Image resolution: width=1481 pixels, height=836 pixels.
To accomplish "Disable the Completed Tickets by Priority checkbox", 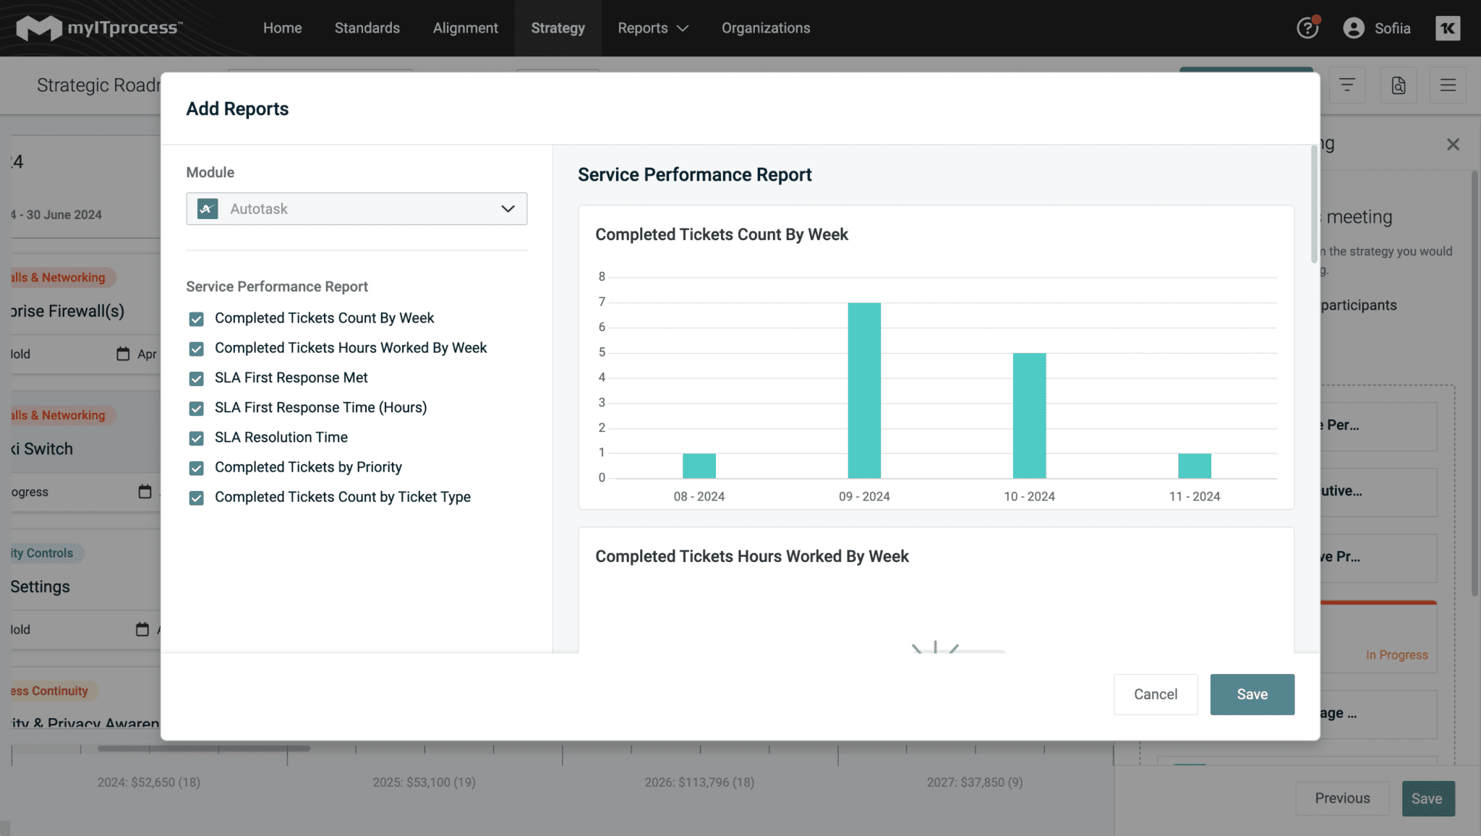I will (196, 468).
